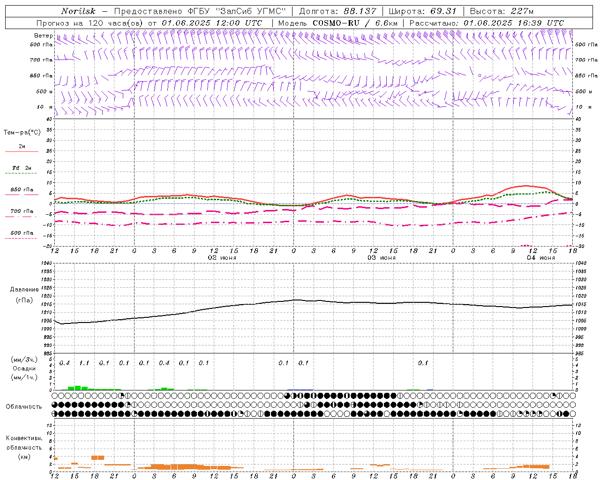Select the '2м' temperature legend entry
The width and height of the screenshot is (600, 480).
22,147
